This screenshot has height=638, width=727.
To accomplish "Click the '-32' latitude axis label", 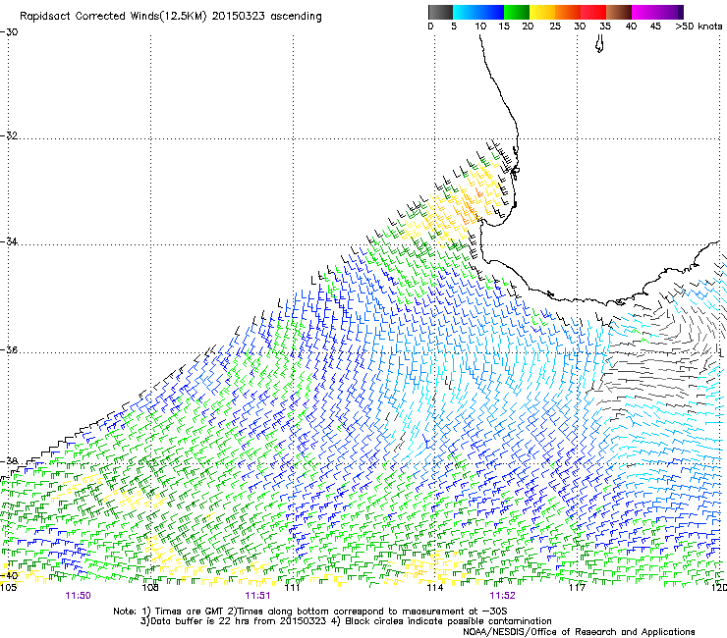I will (x=9, y=135).
